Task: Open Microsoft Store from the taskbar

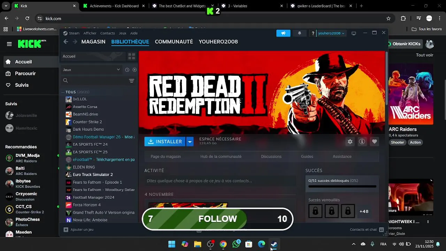Action: [249, 244]
